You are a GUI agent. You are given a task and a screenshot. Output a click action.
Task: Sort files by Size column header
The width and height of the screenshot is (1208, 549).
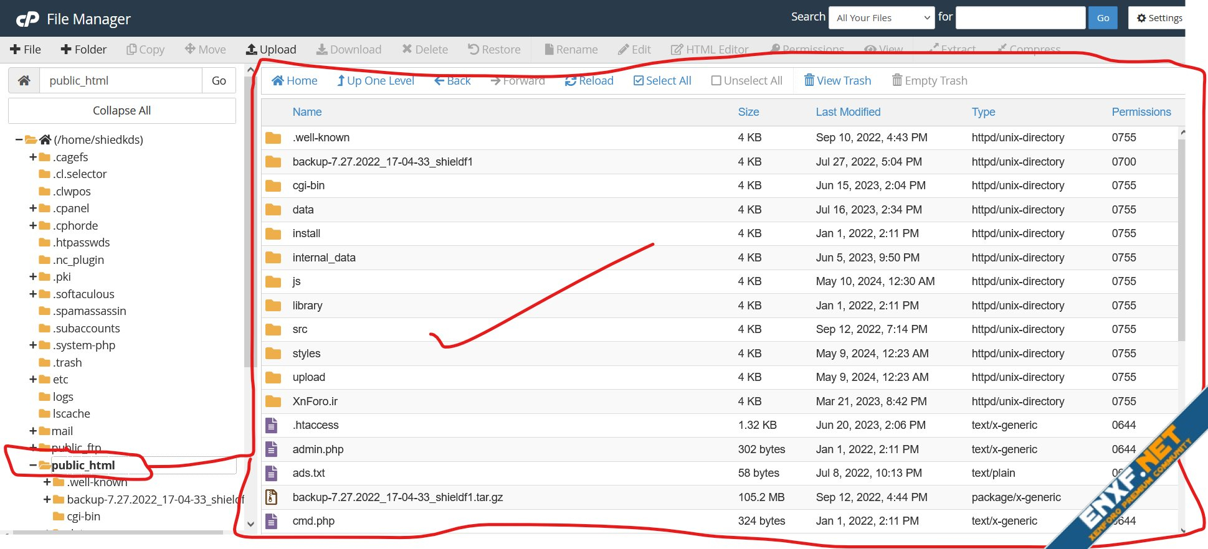point(748,112)
